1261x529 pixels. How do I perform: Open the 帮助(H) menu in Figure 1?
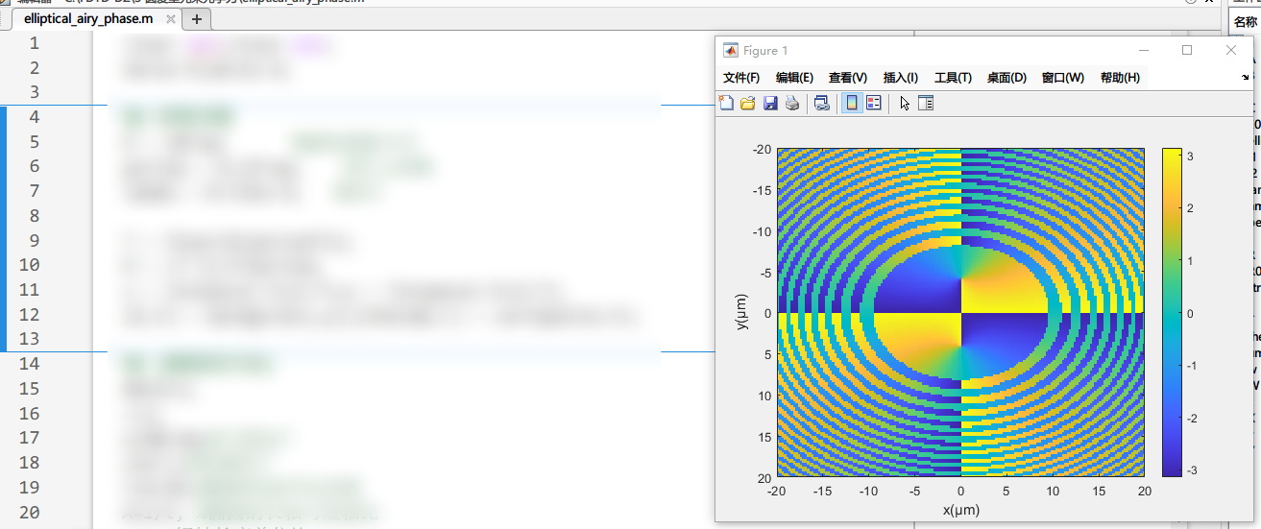point(1120,78)
